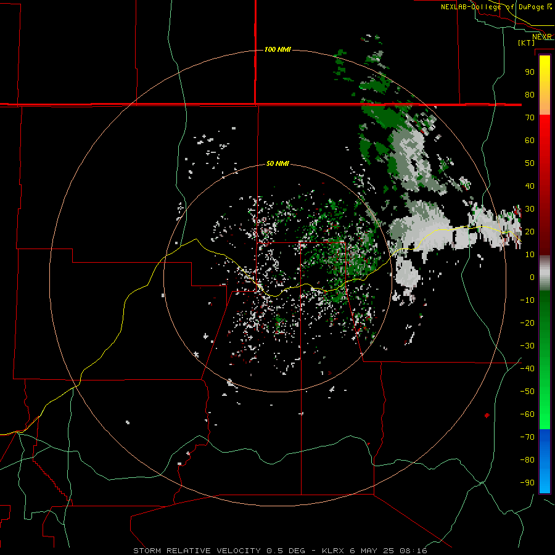Click the '70' value on the velocity scale

(530, 118)
